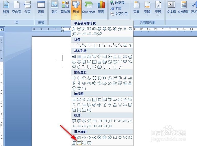Select the flowchart process rectangle

74,100
